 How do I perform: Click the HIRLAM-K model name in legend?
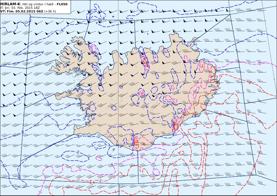pyautogui.click(x=10, y=4)
